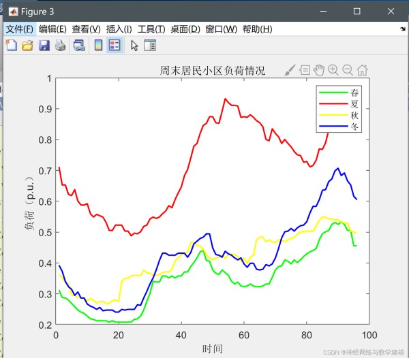Open the 帮助(H) menu
The height and width of the screenshot is (358, 409).
click(x=257, y=29)
